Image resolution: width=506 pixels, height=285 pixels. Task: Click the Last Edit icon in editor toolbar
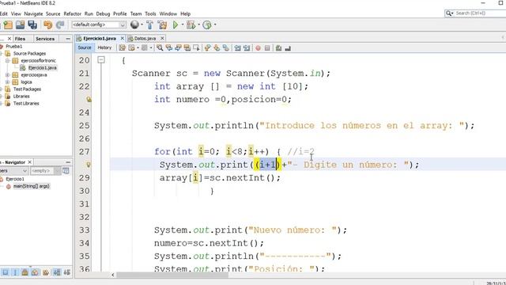122,47
